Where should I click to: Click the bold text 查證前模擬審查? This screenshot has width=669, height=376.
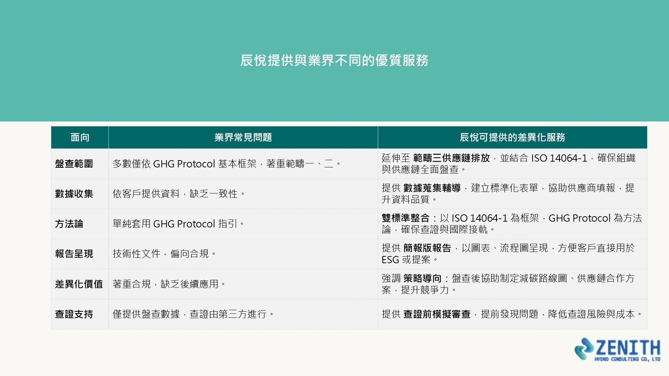(437, 314)
